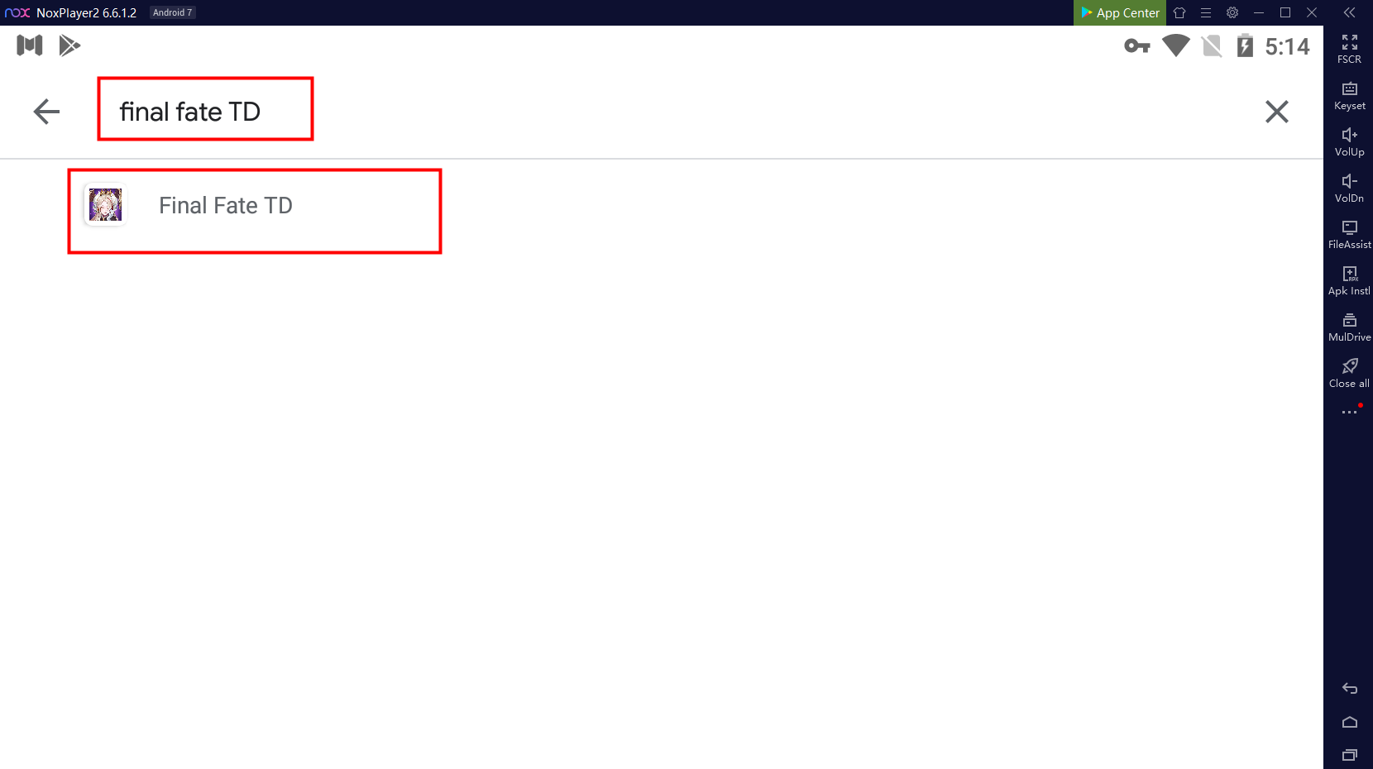The image size is (1373, 769).
Task: Open recent apps from the sidebar
Action: [1349, 754]
